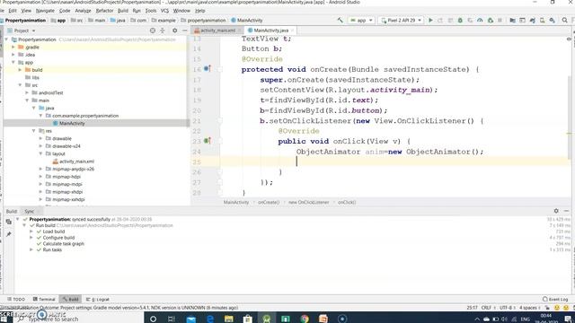
Task: Select MainActivity file in project tree
Action: [72, 124]
